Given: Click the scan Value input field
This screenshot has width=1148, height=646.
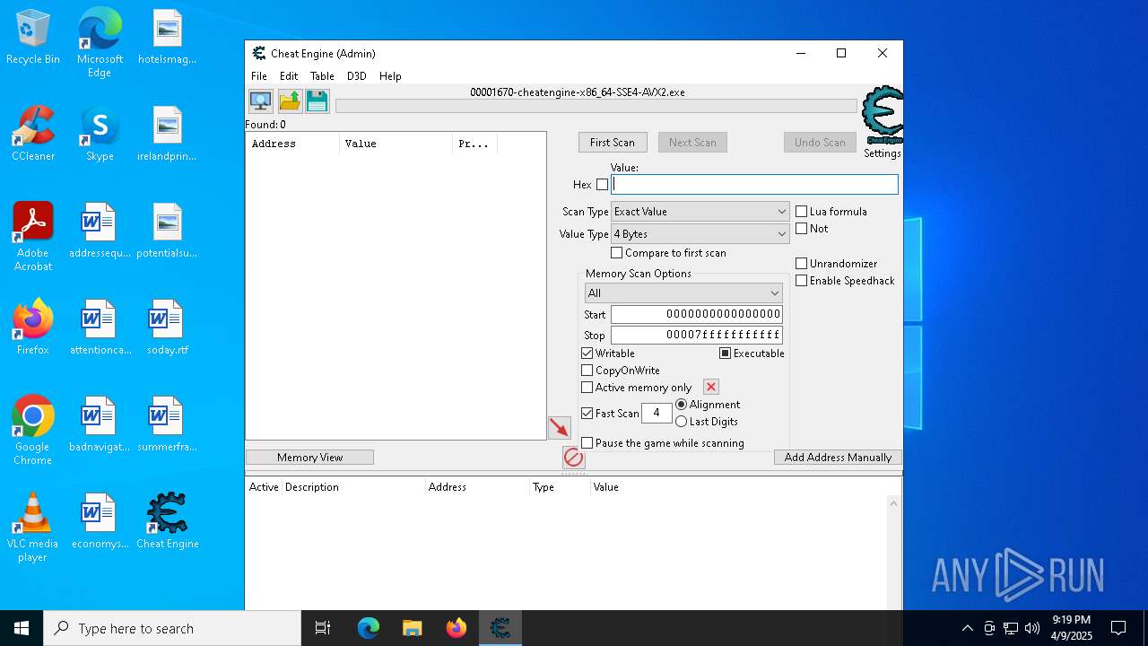Looking at the screenshot, I should (x=754, y=185).
